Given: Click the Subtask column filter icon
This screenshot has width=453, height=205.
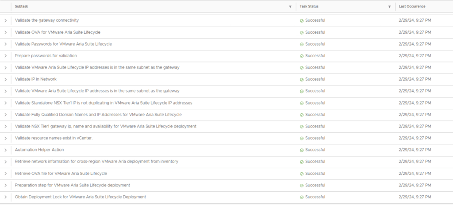Looking at the screenshot, I should pos(290,7).
